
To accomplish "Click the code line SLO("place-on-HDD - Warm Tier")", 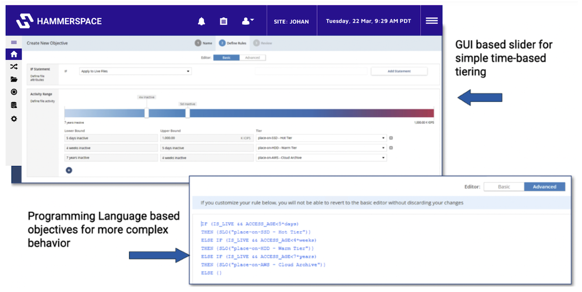I will click(257, 248).
